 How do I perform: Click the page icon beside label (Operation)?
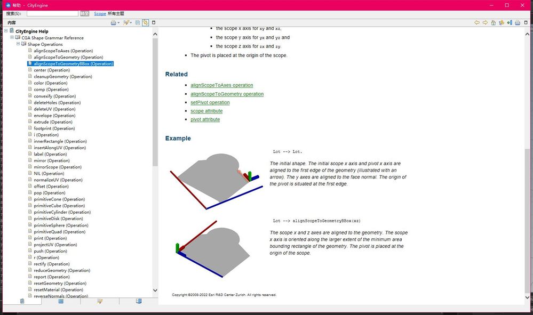click(30, 154)
